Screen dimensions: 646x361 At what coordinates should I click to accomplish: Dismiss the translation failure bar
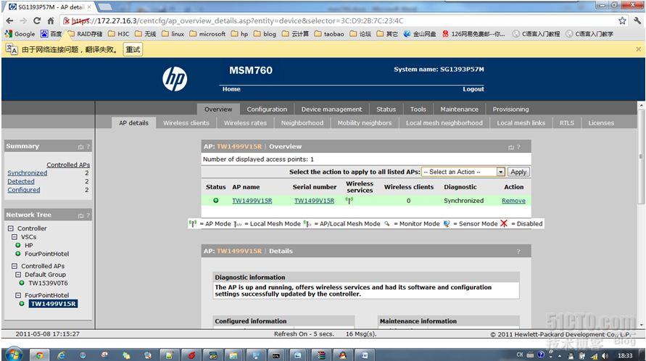tap(638, 49)
